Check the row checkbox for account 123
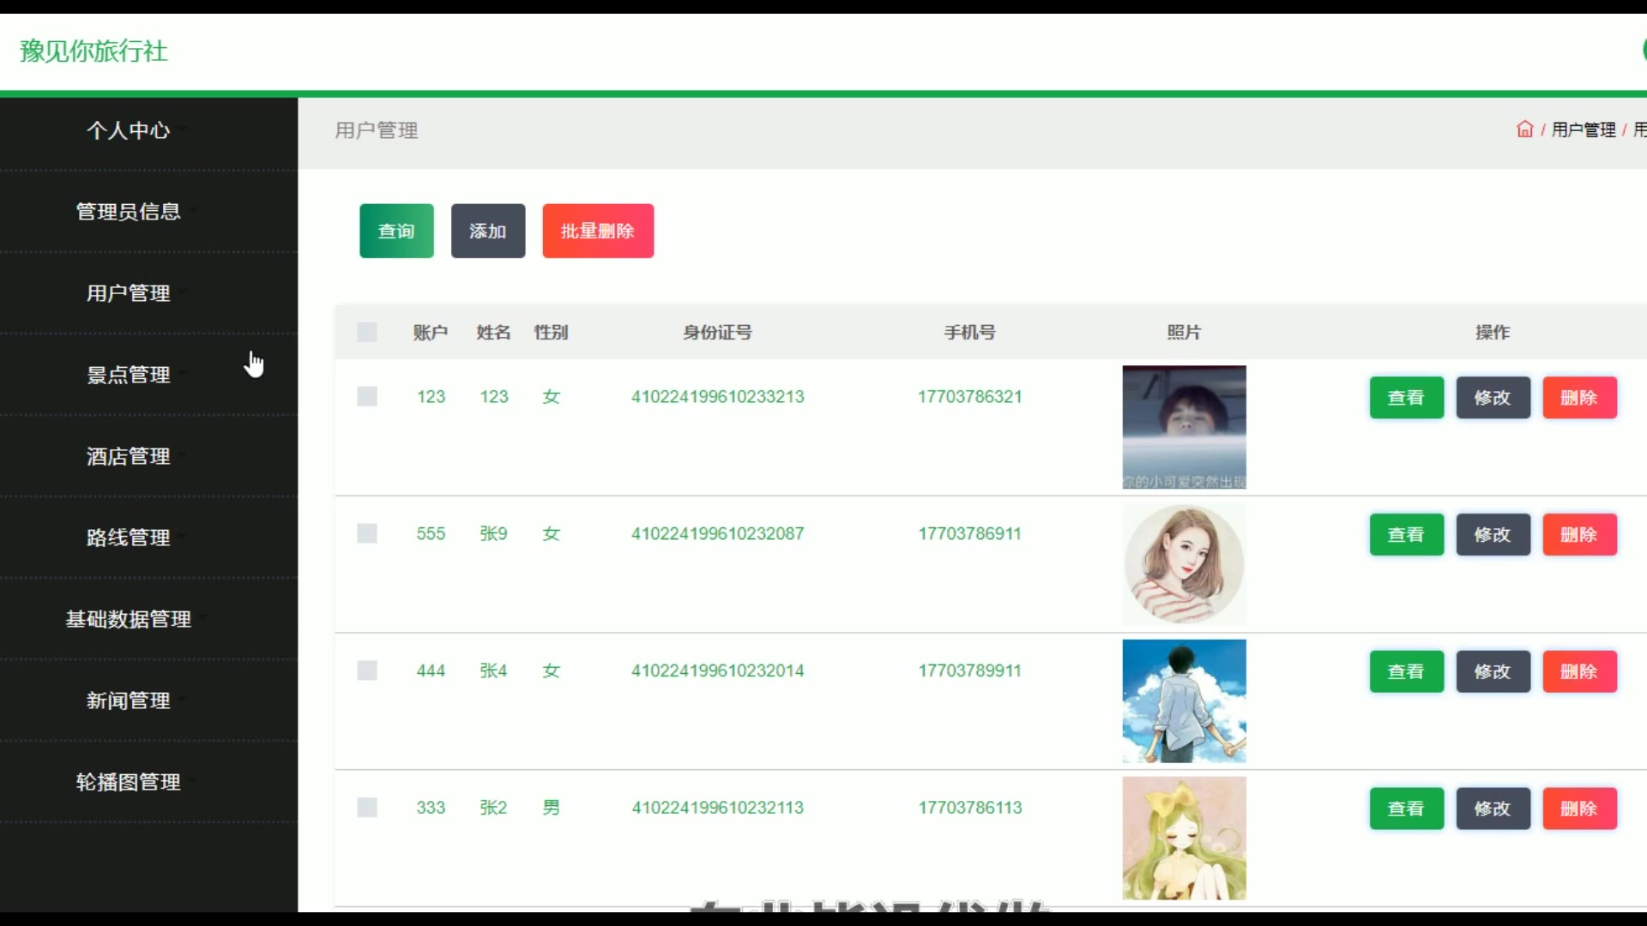This screenshot has width=1647, height=926. [x=367, y=396]
